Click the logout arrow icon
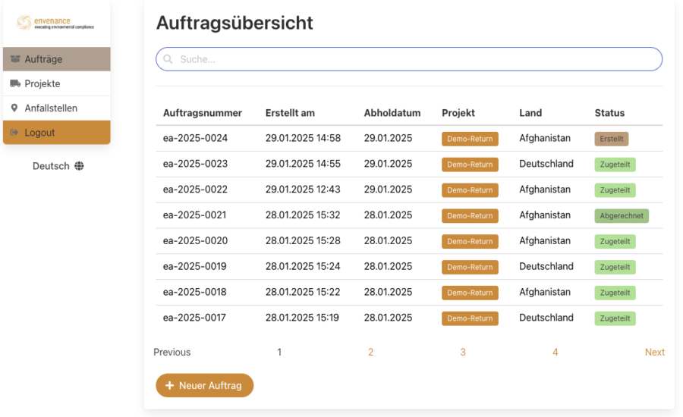Viewport: 683px width, 417px height. 14,133
